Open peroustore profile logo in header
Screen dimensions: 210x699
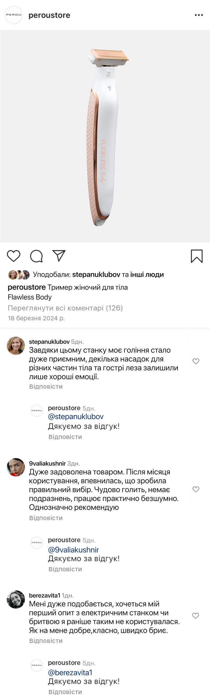pos(14,15)
